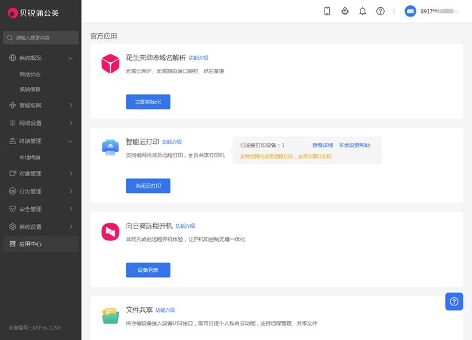The height and width of the screenshot is (340, 472).
Task: Expand the 智能组网 sidebar menu
Action: coord(40,105)
